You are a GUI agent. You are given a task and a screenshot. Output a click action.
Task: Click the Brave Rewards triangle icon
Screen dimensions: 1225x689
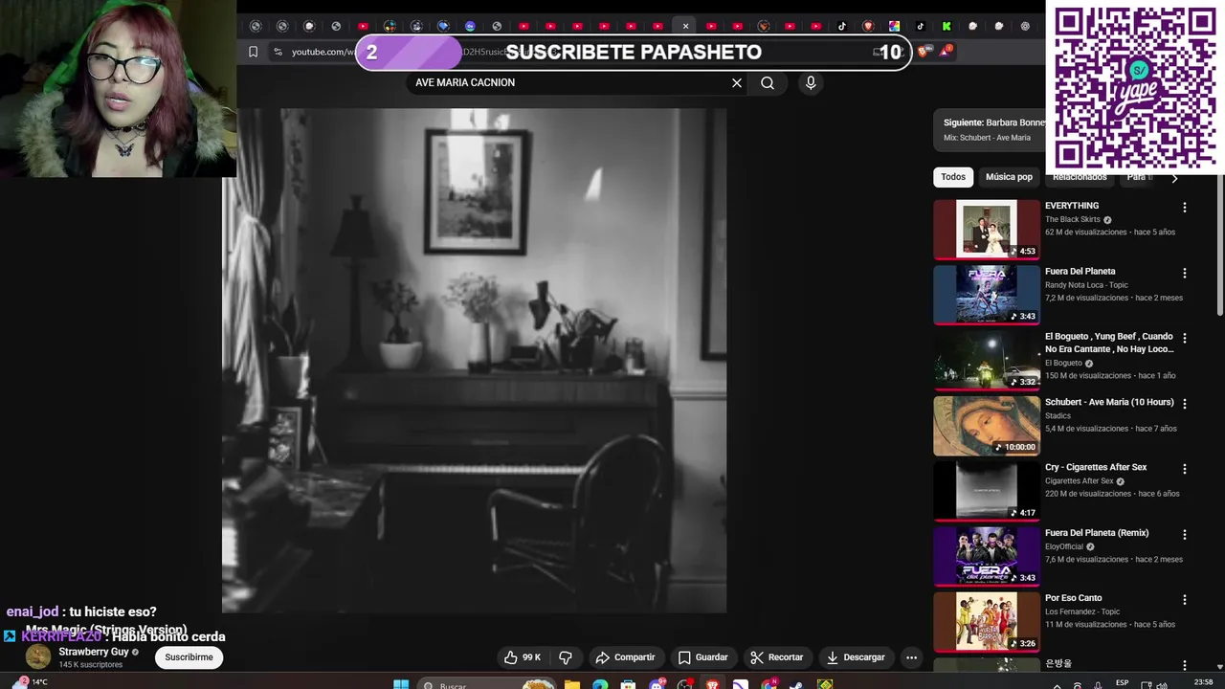[945, 52]
